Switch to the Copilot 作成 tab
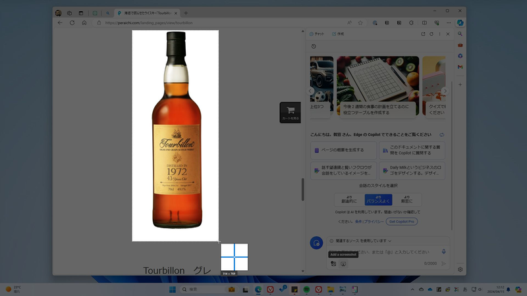The height and width of the screenshot is (296, 527). tap(338, 34)
